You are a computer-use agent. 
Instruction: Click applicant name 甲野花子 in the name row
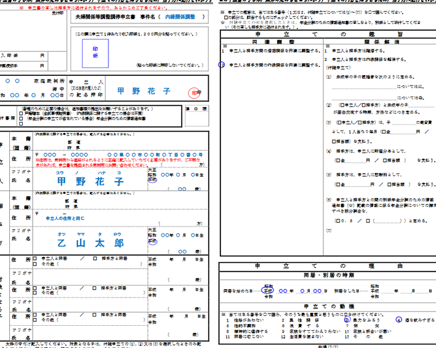click(x=91, y=182)
